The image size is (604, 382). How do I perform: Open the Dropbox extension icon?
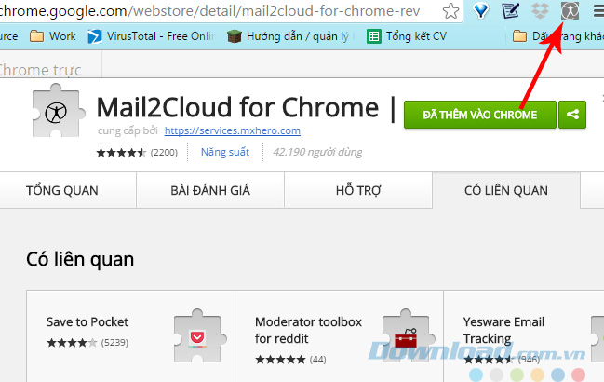[x=540, y=11]
